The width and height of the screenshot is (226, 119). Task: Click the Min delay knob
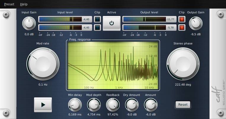[75, 105]
